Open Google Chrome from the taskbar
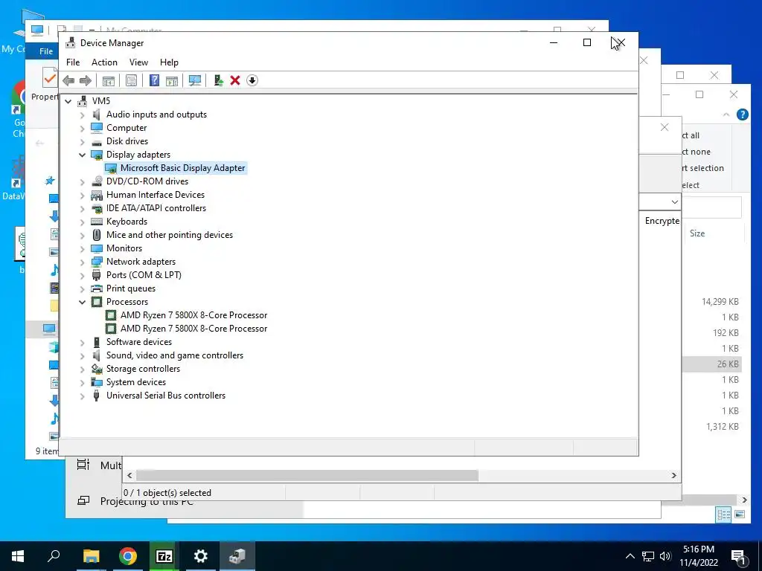The width and height of the screenshot is (762, 571). (128, 556)
